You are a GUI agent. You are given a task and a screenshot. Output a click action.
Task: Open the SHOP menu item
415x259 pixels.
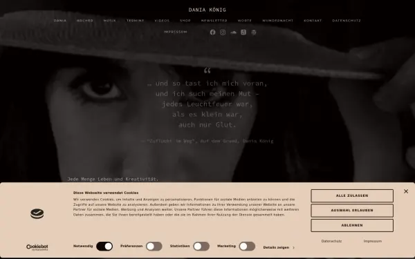pos(185,21)
